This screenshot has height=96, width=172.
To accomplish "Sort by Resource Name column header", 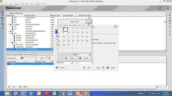I will (38, 15).
